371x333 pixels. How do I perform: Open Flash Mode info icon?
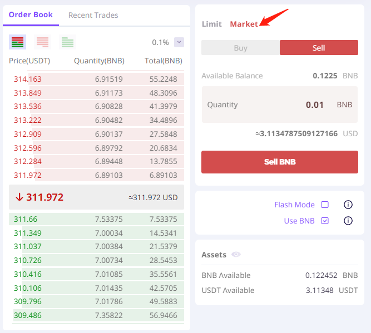(x=348, y=205)
